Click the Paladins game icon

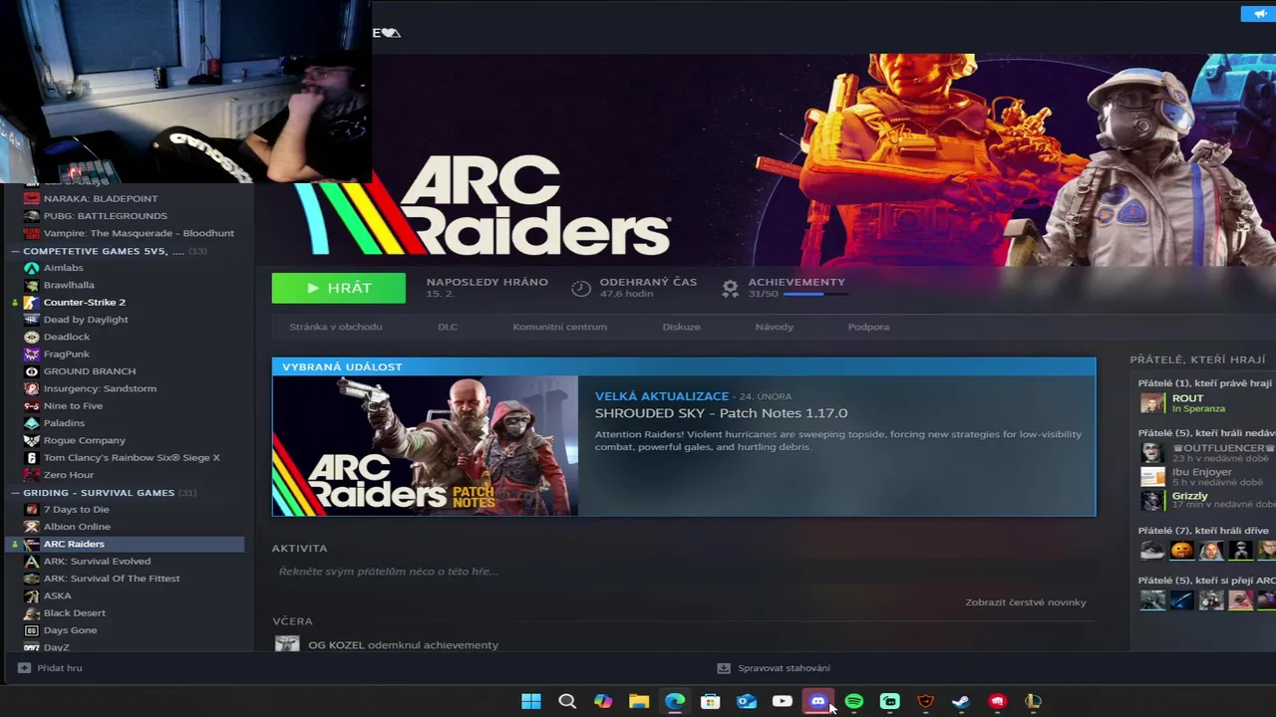(x=31, y=423)
